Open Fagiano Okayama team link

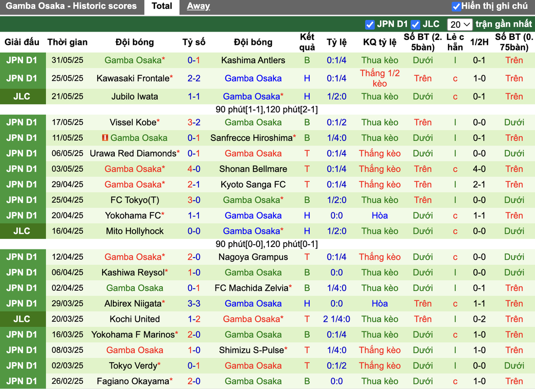pos(134,381)
